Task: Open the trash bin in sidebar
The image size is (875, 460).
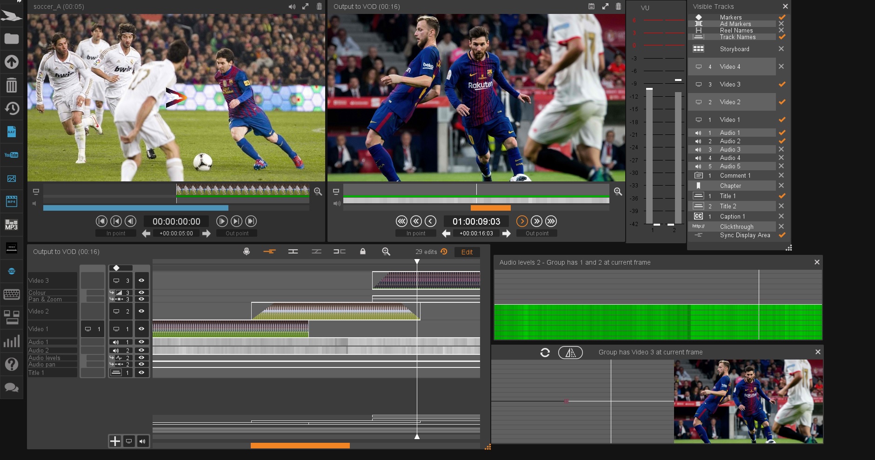Action: (x=12, y=85)
